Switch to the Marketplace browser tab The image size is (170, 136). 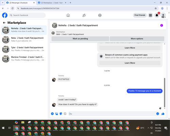[x=52, y=3]
